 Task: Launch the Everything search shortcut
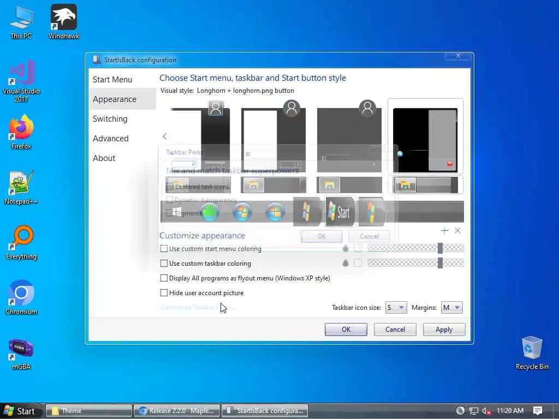(x=21, y=242)
